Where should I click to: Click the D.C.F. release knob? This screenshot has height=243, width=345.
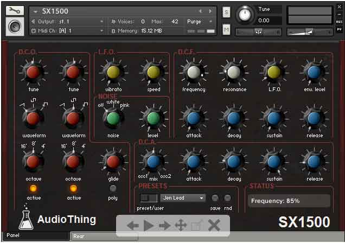[314, 118]
